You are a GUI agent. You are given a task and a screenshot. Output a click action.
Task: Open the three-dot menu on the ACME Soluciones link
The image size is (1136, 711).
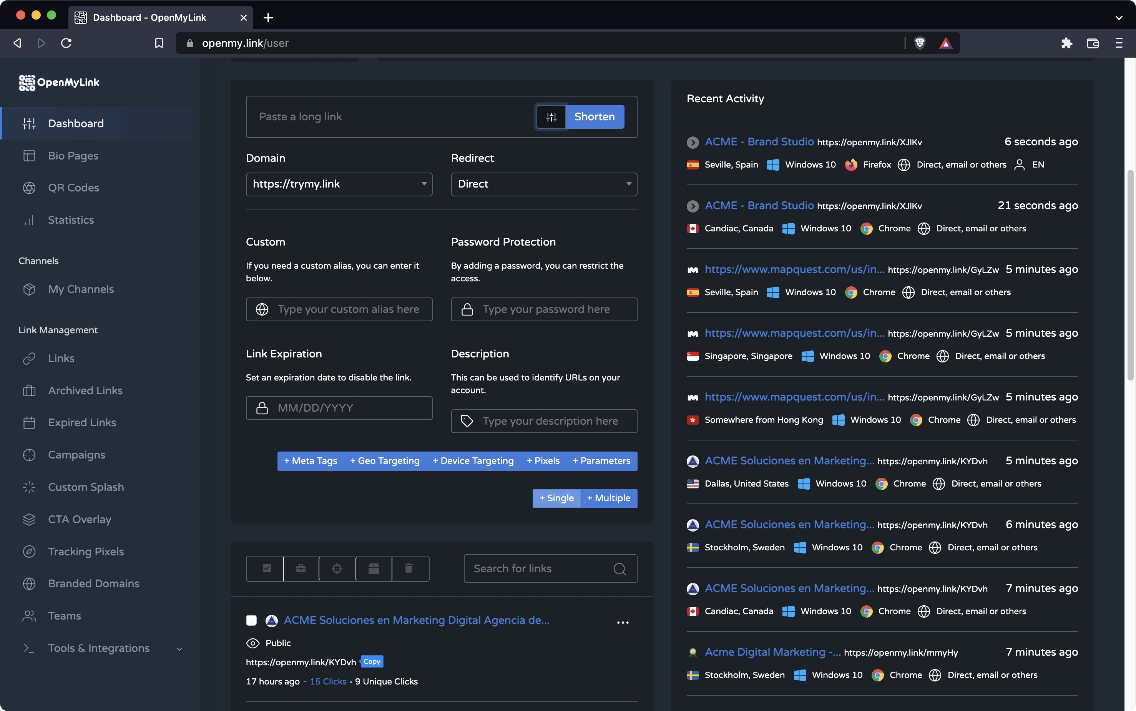pyautogui.click(x=623, y=622)
